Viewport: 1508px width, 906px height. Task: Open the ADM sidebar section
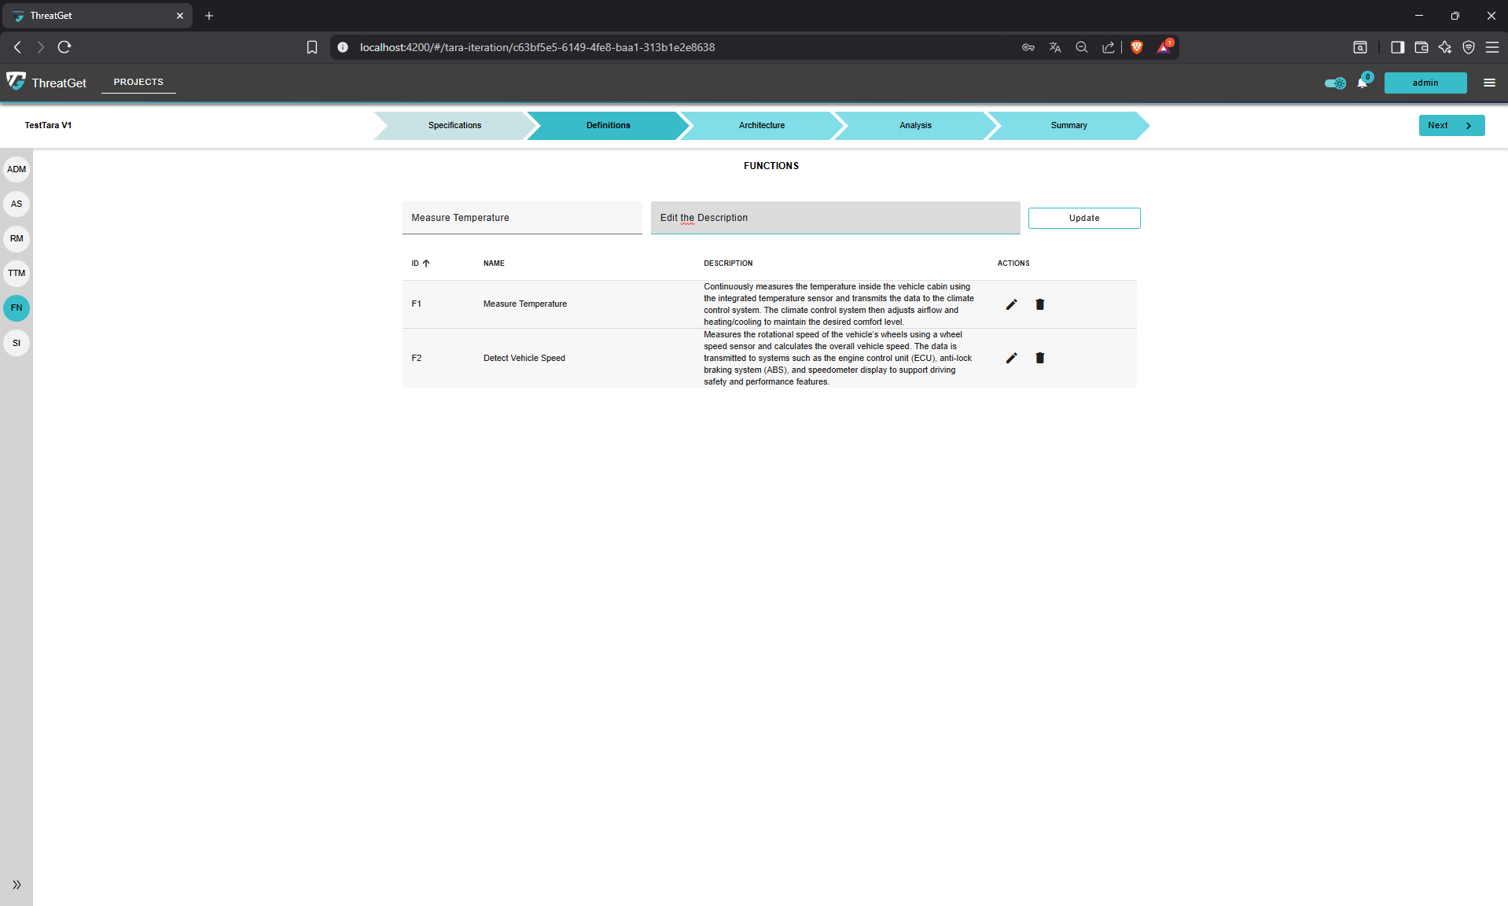tap(17, 170)
